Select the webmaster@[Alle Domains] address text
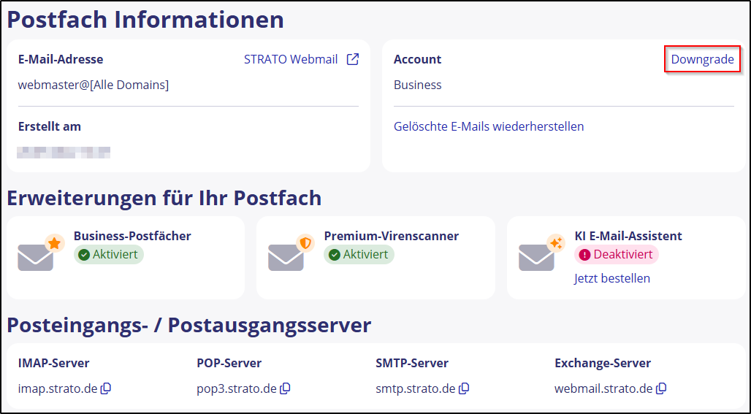Screen dimensions: 751x414 (94, 85)
